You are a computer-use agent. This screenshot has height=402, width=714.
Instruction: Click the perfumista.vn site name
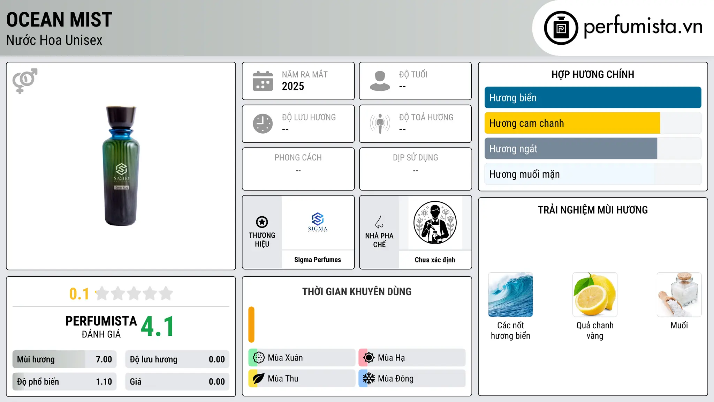click(x=643, y=27)
